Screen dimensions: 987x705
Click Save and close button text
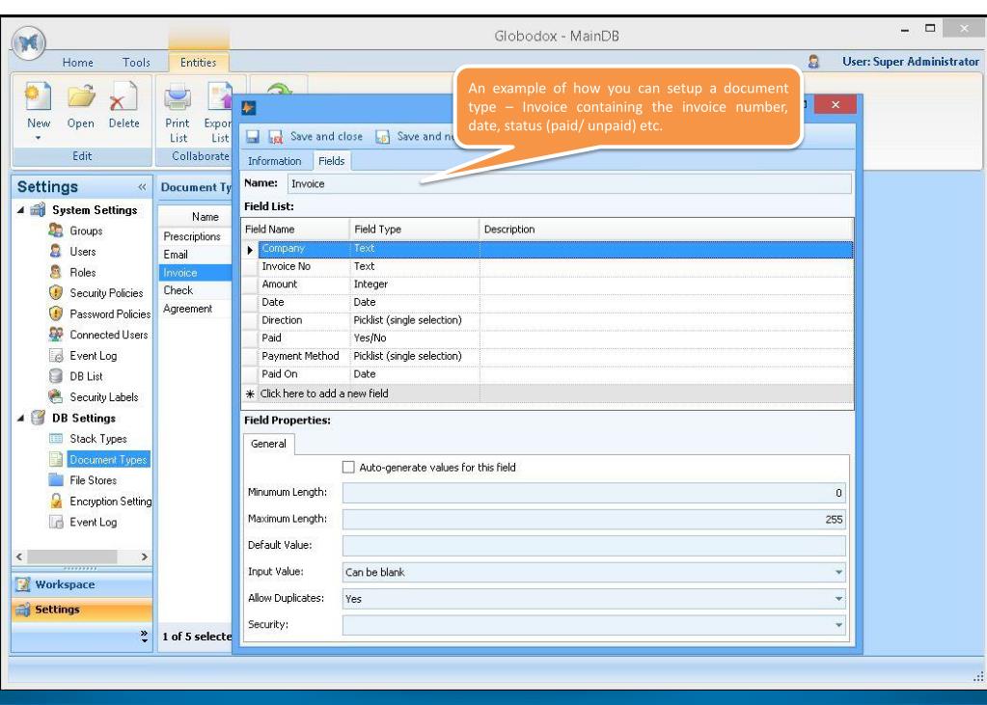[x=326, y=137]
